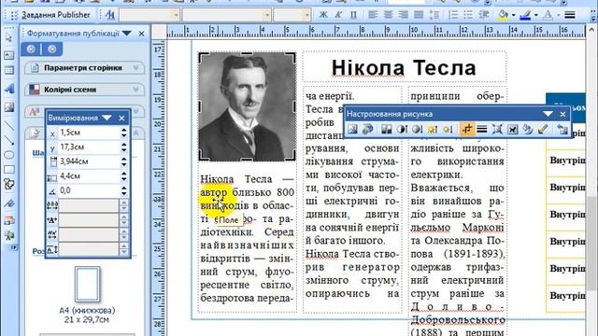Click the decrease indent icon
The image size is (598, 336).
point(484,15)
